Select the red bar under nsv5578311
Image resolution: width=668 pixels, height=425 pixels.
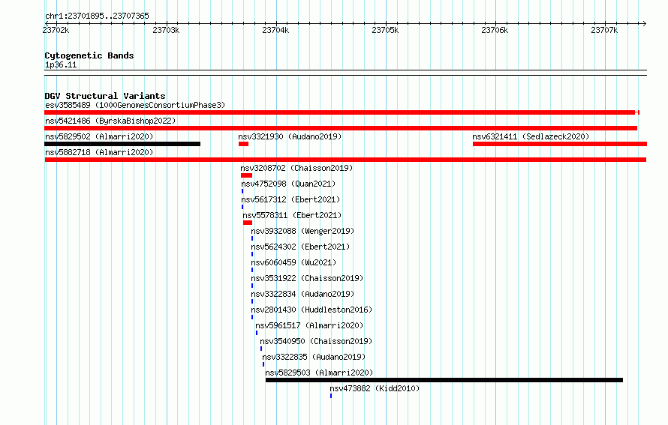tap(248, 223)
